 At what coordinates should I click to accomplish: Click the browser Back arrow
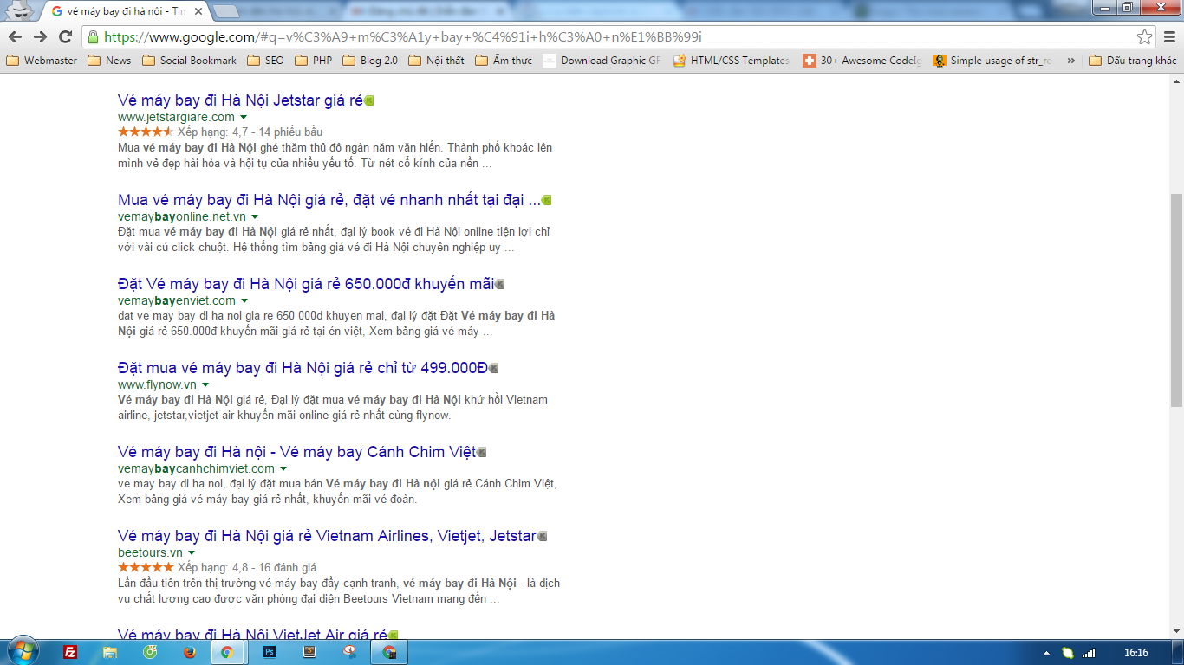pos(15,36)
